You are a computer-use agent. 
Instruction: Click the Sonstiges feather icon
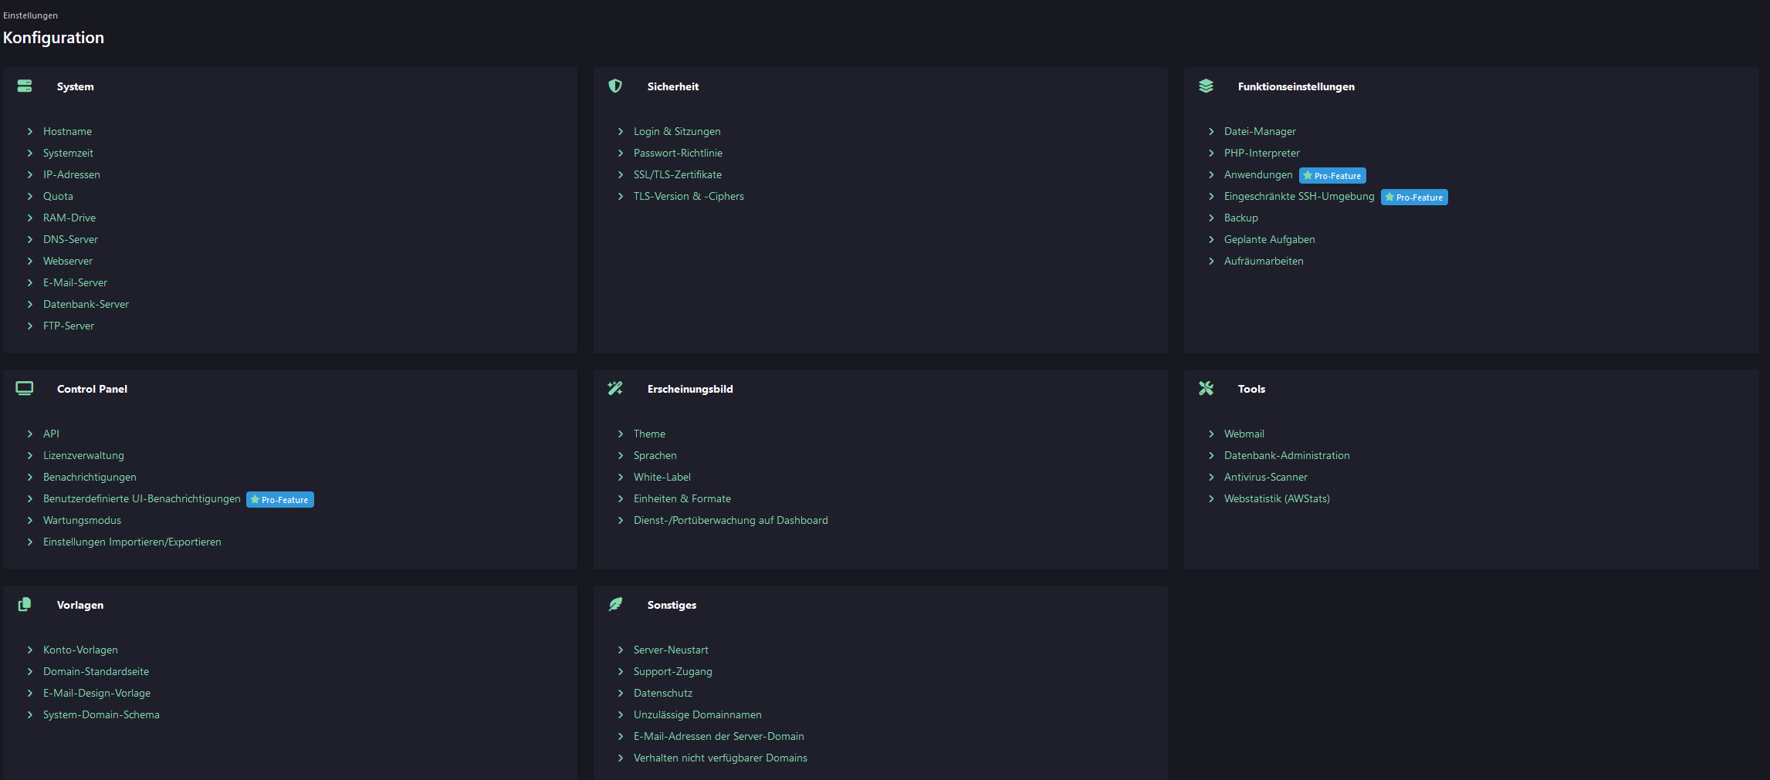[615, 604]
